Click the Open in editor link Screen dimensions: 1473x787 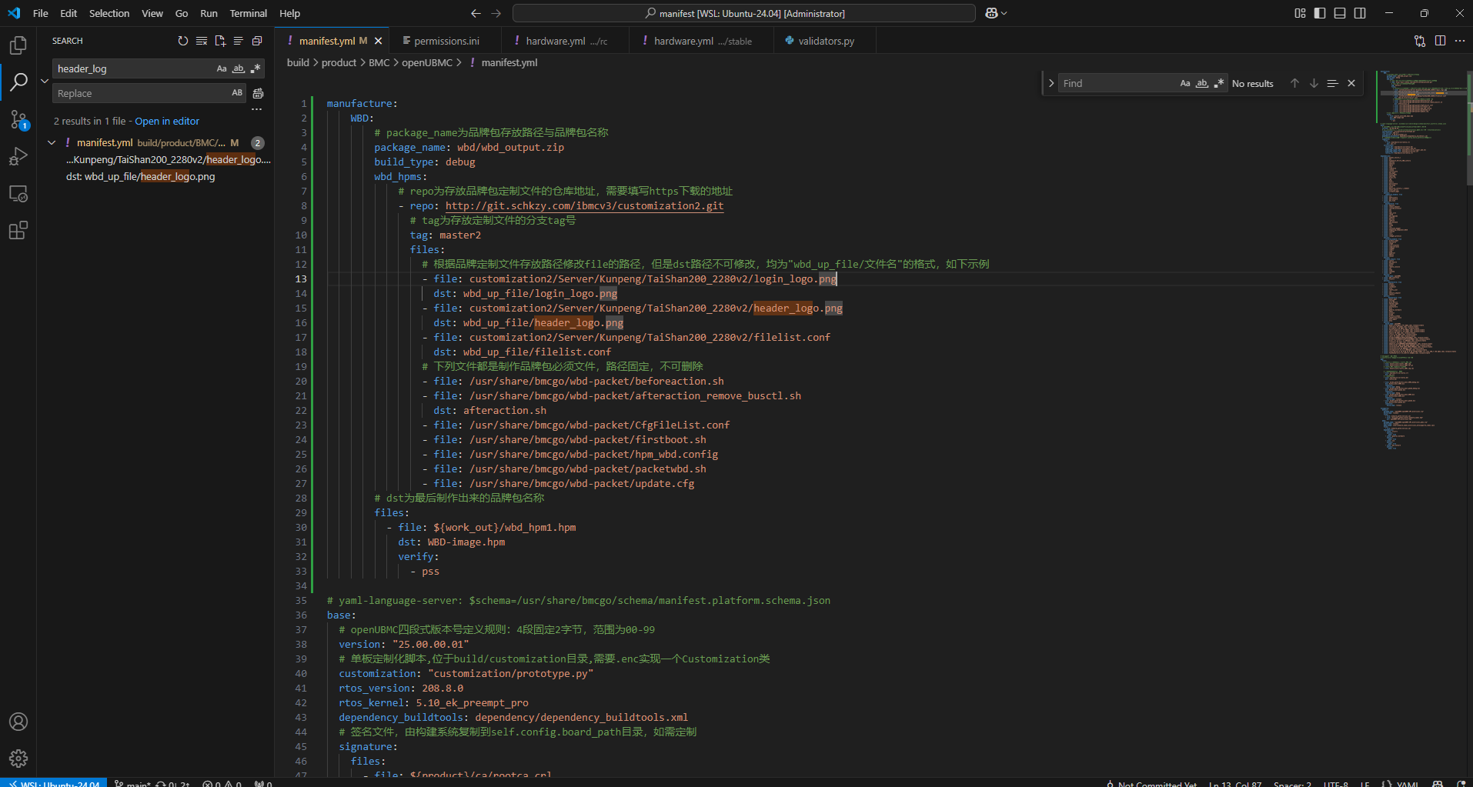(167, 121)
